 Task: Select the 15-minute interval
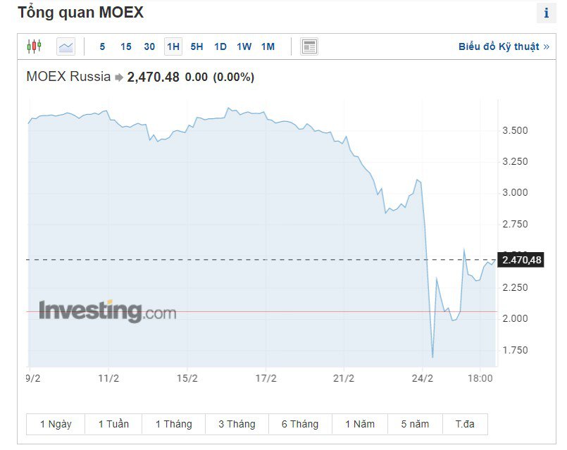pos(125,46)
